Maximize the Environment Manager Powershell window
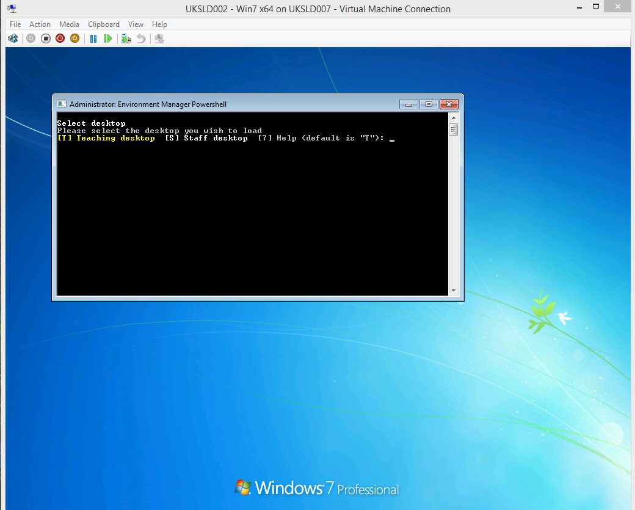The height and width of the screenshot is (510, 635). pos(429,104)
